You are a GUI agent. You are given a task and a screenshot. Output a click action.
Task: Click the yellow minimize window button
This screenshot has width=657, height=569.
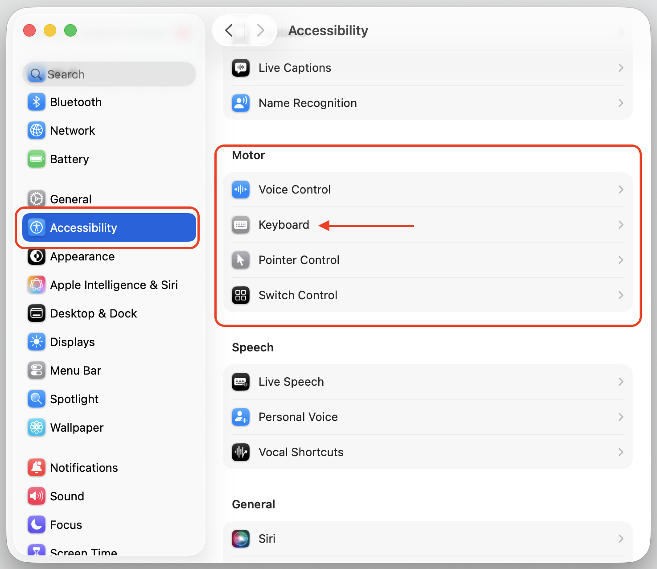50,30
